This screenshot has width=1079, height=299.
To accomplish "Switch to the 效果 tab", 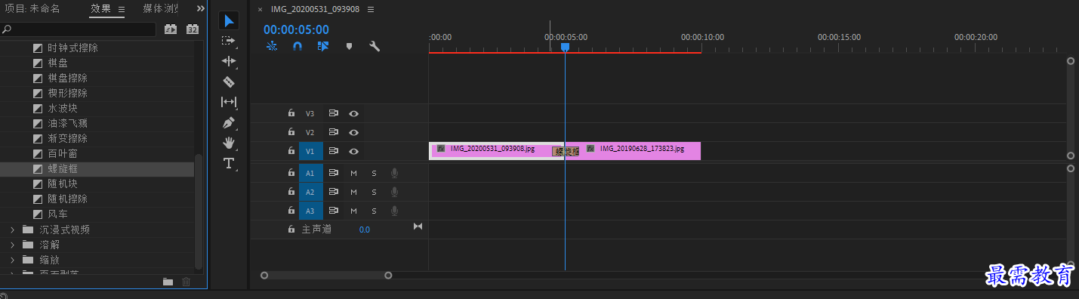I will [100, 9].
